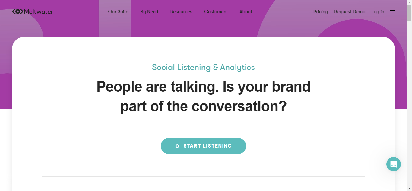Expand the By Need menu
The width and height of the screenshot is (412, 191).
[149, 12]
